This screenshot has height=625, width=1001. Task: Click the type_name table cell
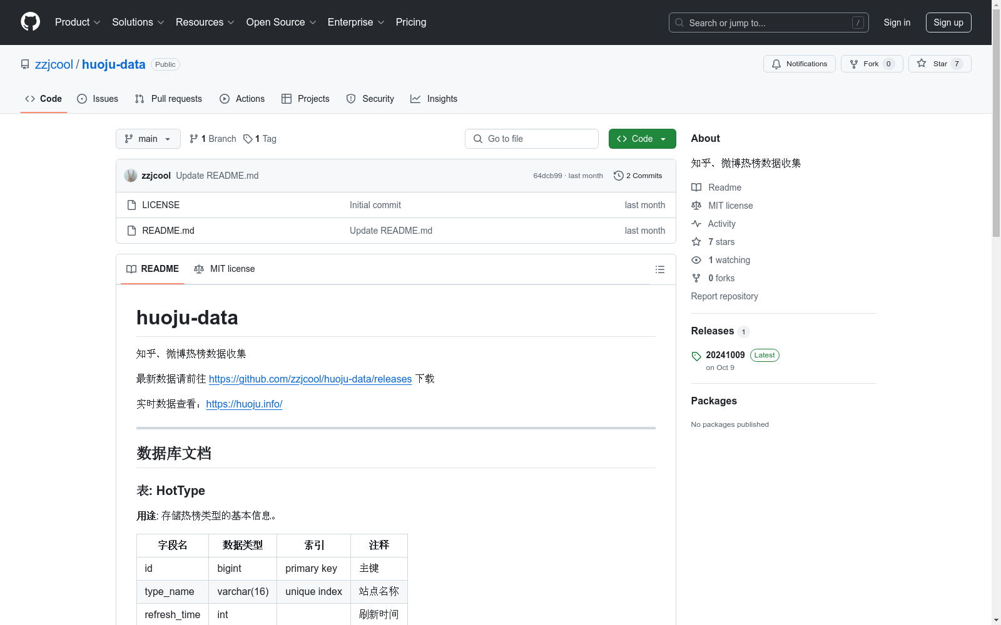(173, 592)
